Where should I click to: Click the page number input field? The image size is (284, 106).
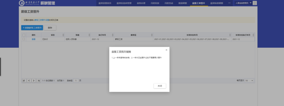[76, 81]
